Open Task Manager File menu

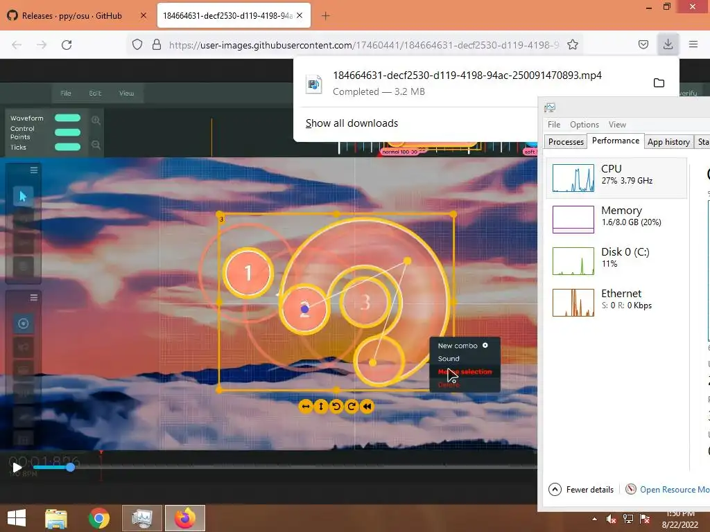pos(554,125)
